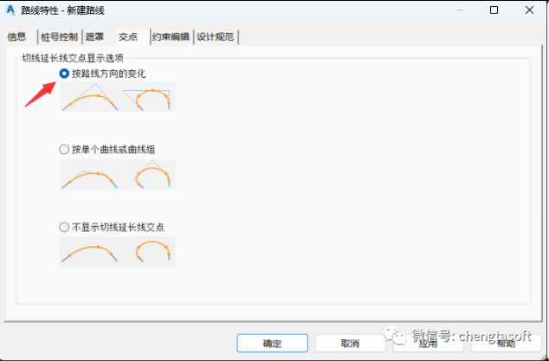This screenshot has height=361, width=549.
Task: Click preview image under 不显示切线延长线交点
Action: (117, 252)
